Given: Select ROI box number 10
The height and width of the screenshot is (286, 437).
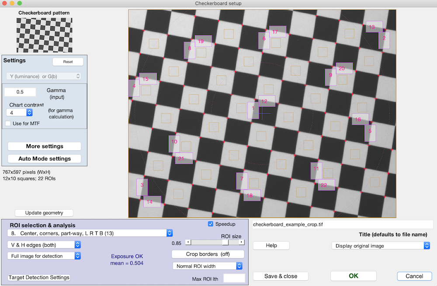Looking at the screenshot, I should pyautogui.click(x=174, y=144).
